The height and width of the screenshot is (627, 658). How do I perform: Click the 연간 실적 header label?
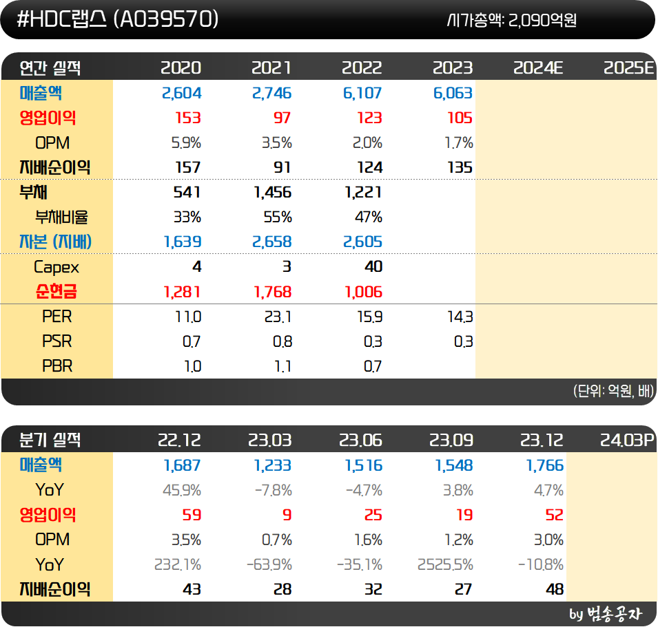pyautogui.click(x=50, y=67)
